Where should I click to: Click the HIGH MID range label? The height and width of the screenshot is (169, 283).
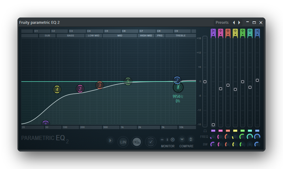coord(146,36)
